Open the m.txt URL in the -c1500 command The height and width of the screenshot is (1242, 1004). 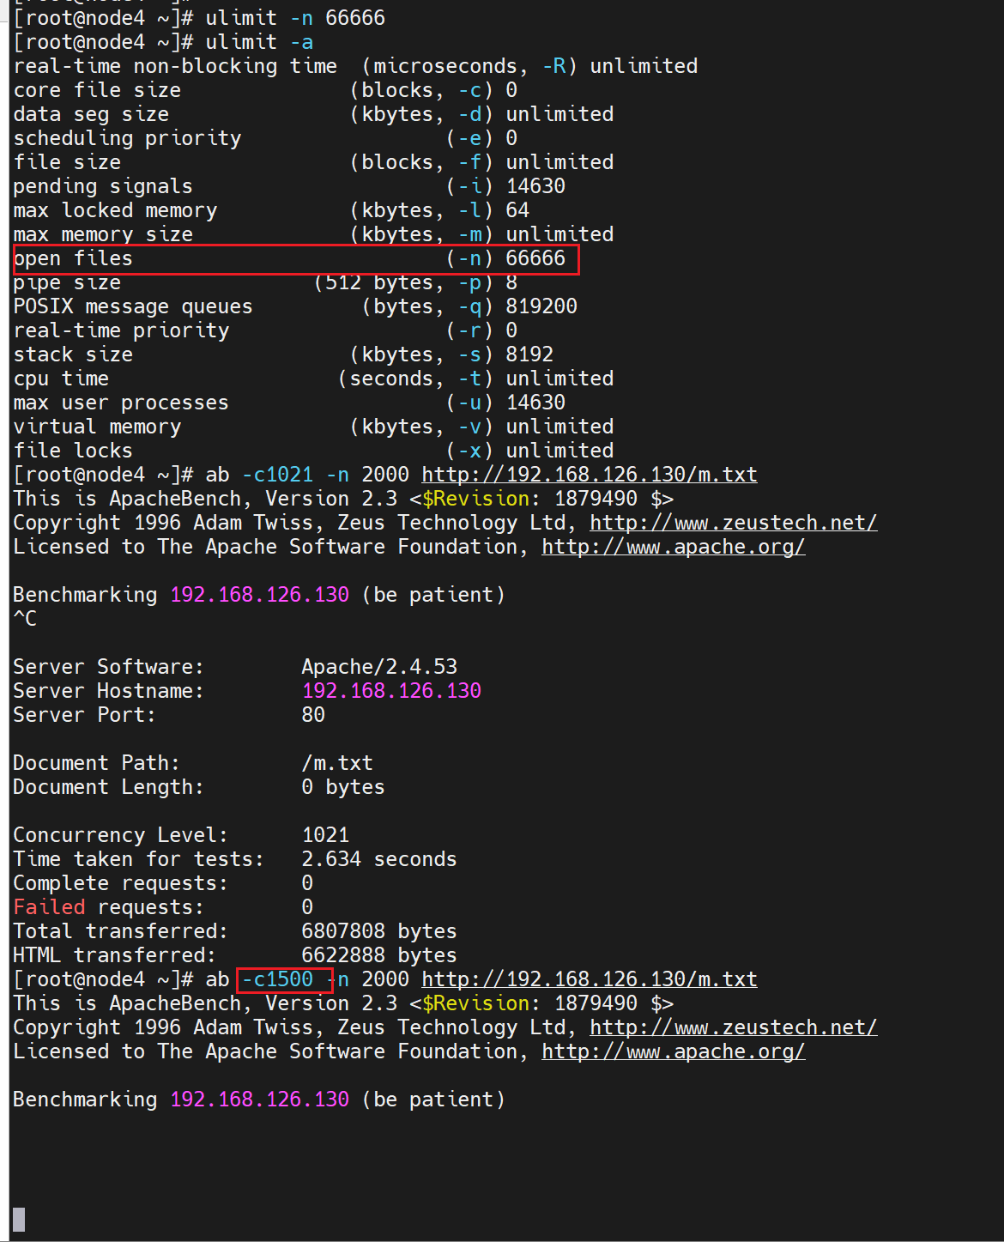pyautogui.click(x=589, y=979)
